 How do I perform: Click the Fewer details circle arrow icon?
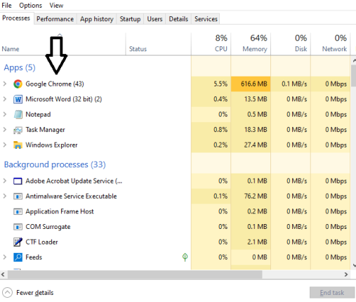7,292
